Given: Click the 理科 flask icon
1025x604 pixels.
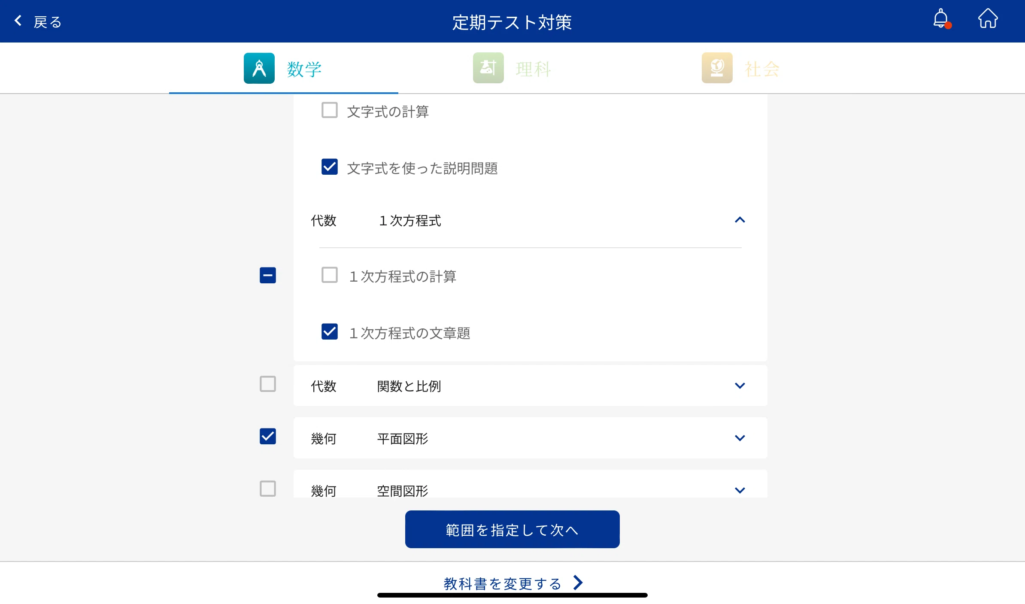Looking at the screenshot, I should (x=488, y=68).
